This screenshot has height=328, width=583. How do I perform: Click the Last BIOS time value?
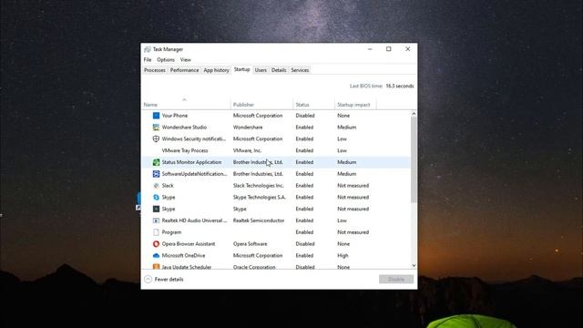400,86
